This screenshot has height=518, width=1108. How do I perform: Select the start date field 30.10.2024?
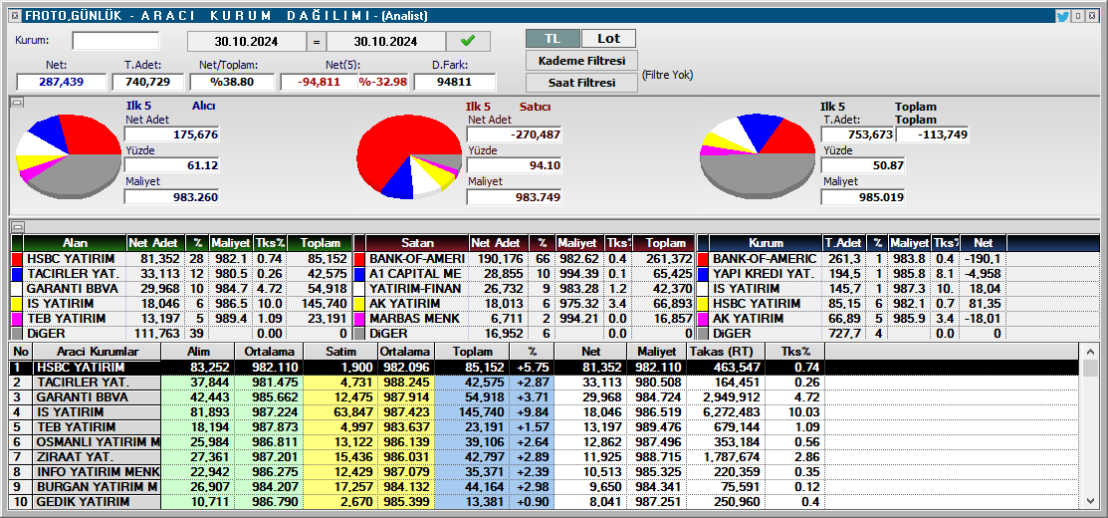(247, 41)
